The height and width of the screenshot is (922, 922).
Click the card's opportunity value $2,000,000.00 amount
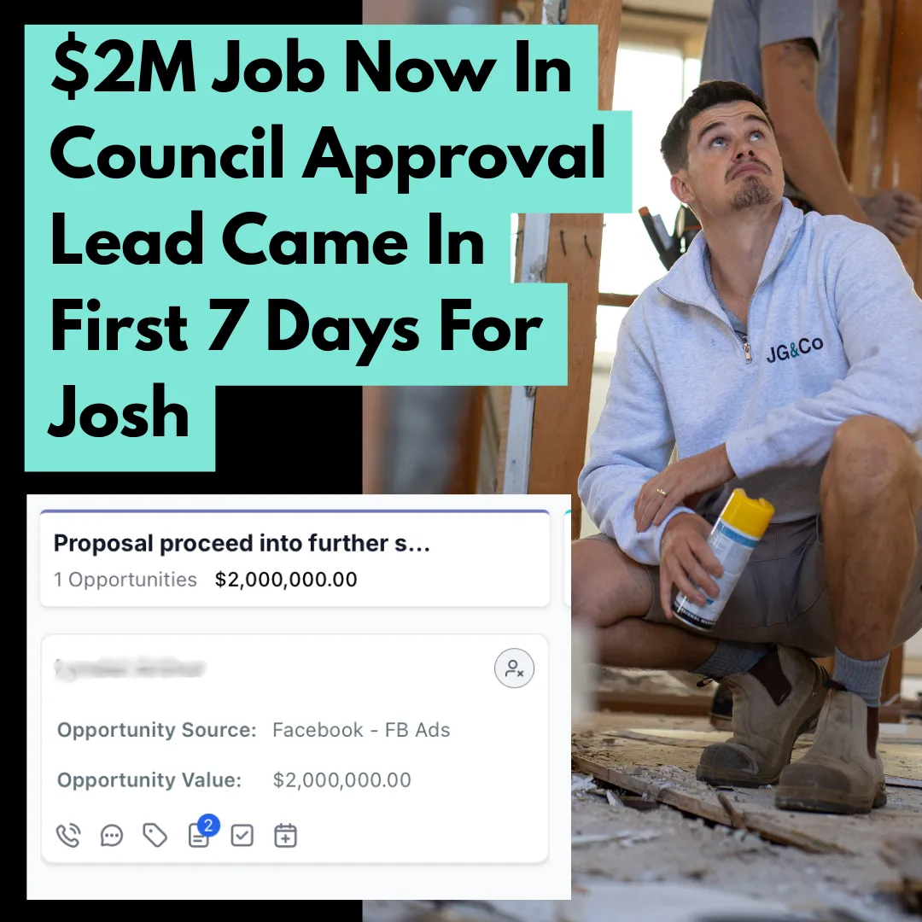click(342, 780)
